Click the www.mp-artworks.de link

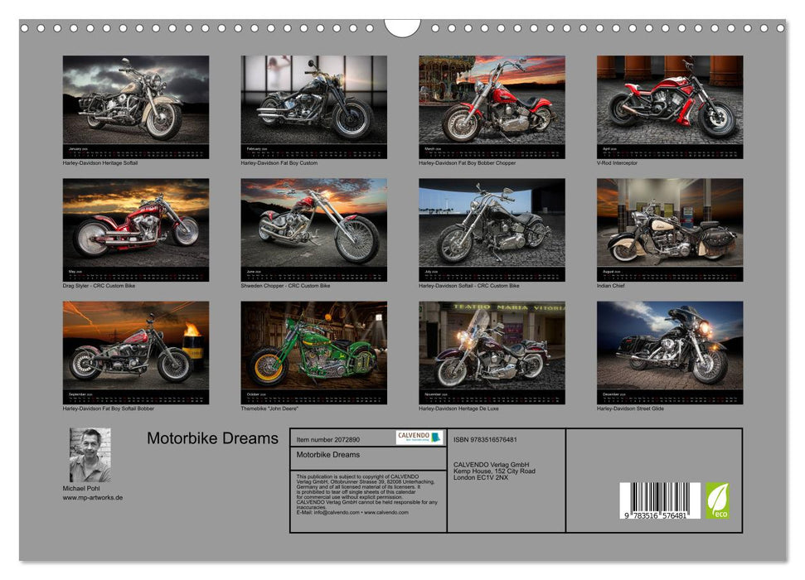click(94, 498)
